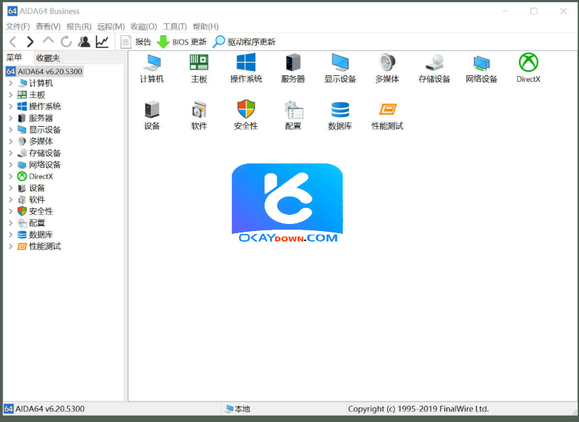
Task: Click the AIDA64 title bar app icon
Action: pos(12,11)
